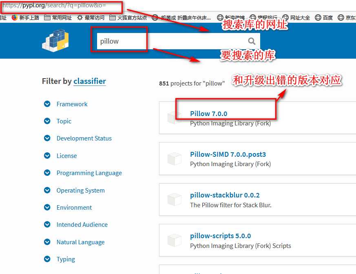Expand the License filter
The height and width of the screenshot is (274, 356).
(60, 156)
